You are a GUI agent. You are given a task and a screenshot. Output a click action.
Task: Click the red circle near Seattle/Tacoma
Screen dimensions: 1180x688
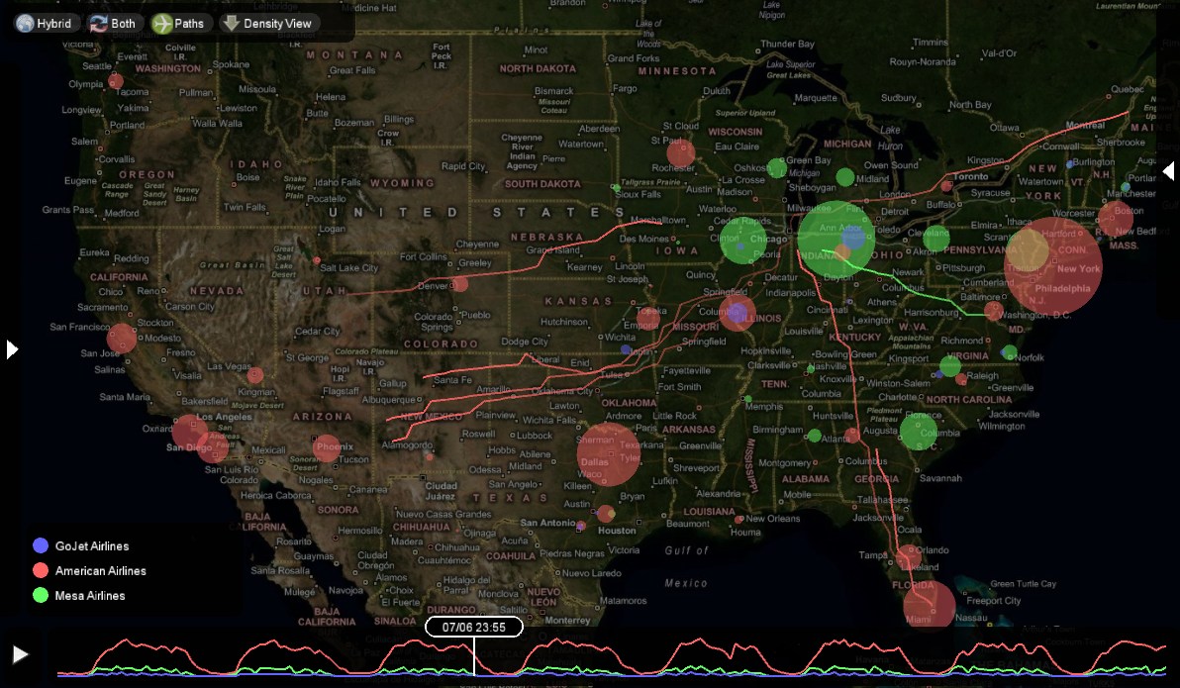pyautogui.click(x=115, y=80)
